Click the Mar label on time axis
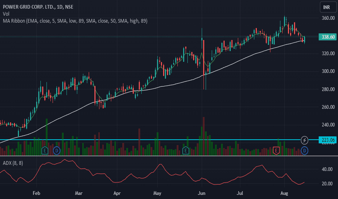Image resolution: width=338 pixels, height=199 pixels. coord(79,193)
